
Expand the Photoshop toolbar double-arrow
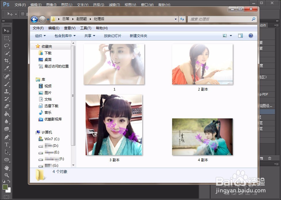click(3, 21)
